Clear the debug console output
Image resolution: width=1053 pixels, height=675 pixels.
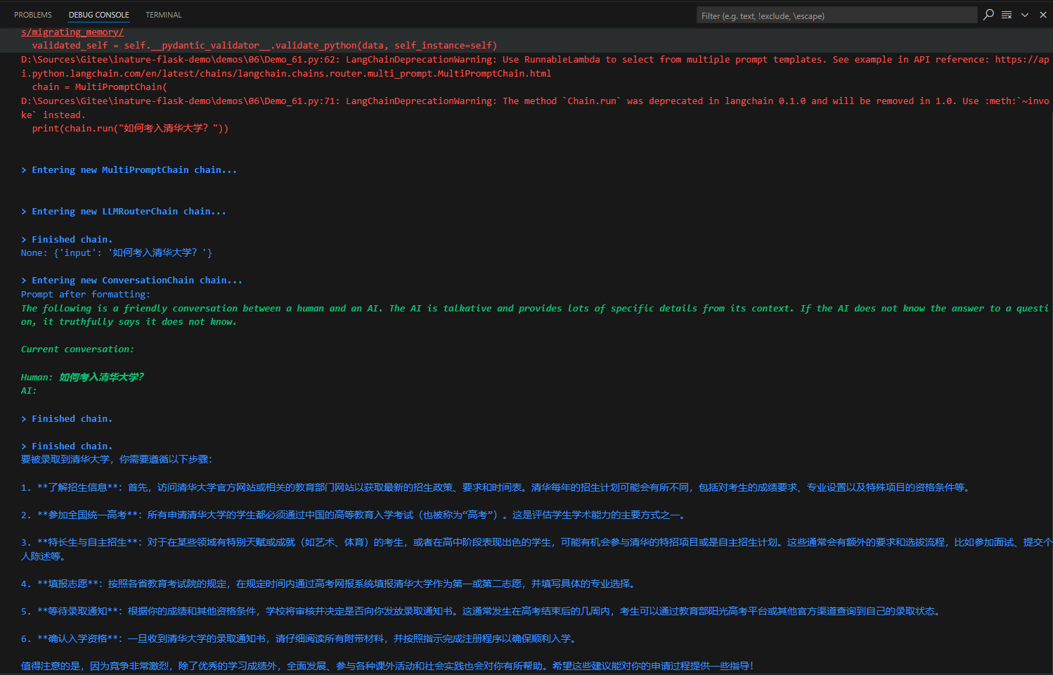[1007, 15]
